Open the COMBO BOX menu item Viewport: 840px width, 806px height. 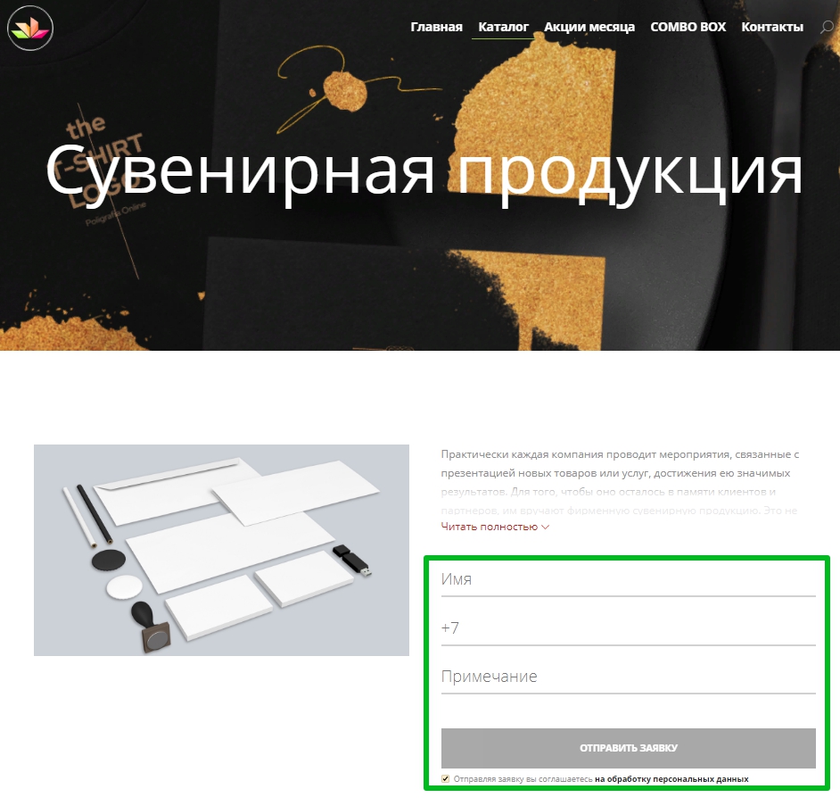click(x=688, y=27)
